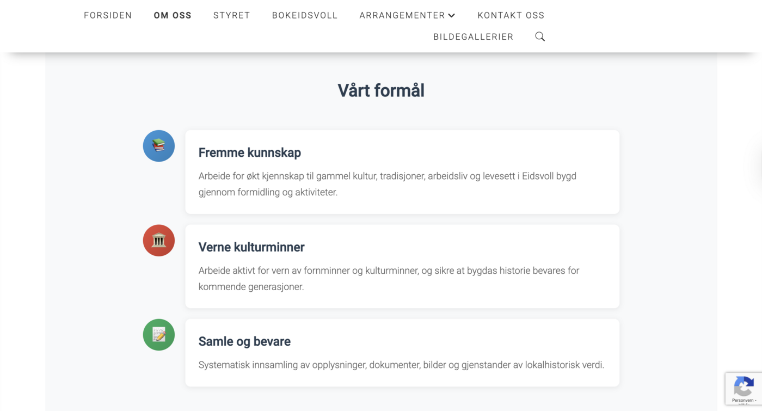This screenshot has width=762, height=411.
Task: Click the Verne kulturminner description paragraph
Action: coord(389,278)
